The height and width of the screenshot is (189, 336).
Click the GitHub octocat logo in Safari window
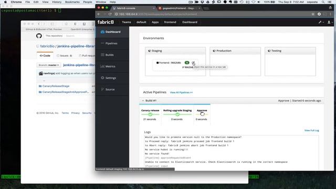coord(39,36)
